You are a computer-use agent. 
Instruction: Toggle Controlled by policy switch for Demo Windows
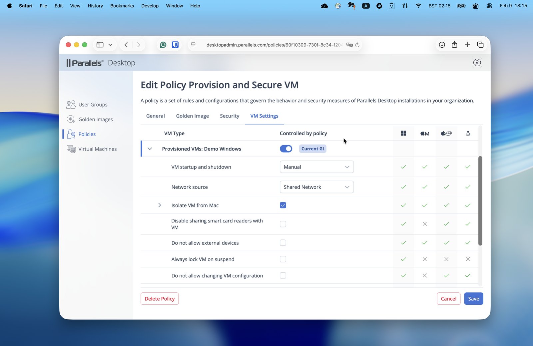[x=286, y=149]
